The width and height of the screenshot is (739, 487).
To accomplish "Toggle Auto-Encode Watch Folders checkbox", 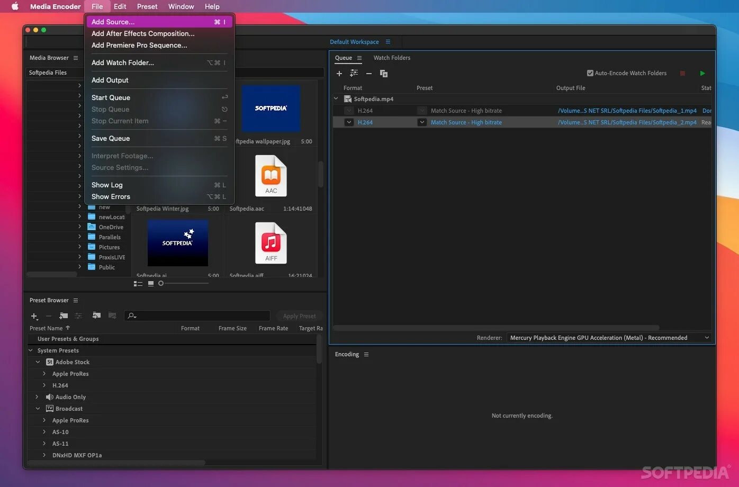I will click(590, 73).
